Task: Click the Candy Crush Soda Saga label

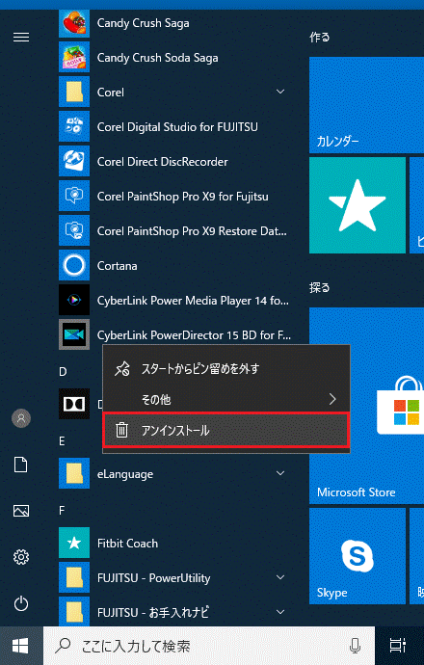Action: 158,58
